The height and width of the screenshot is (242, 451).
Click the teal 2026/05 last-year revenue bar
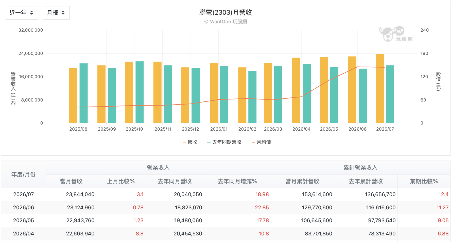pyautogui.click(x=334, y=95)
